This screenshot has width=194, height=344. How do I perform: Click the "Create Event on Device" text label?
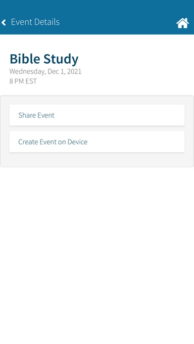coord(53,142)
